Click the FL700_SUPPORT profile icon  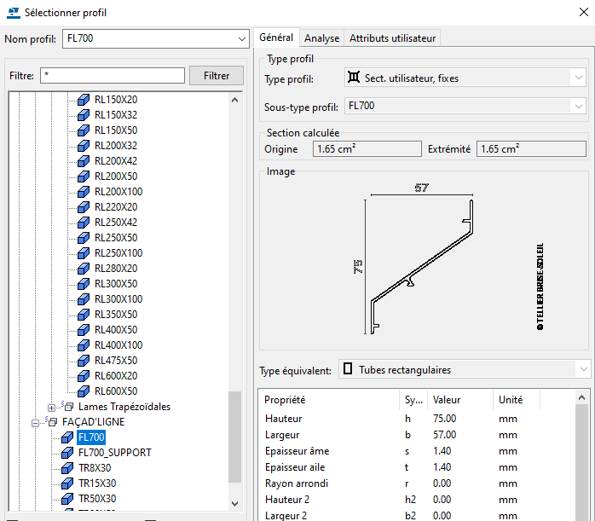[68, 453]
